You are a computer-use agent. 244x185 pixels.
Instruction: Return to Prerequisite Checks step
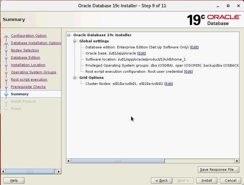[x=28, y=87]
